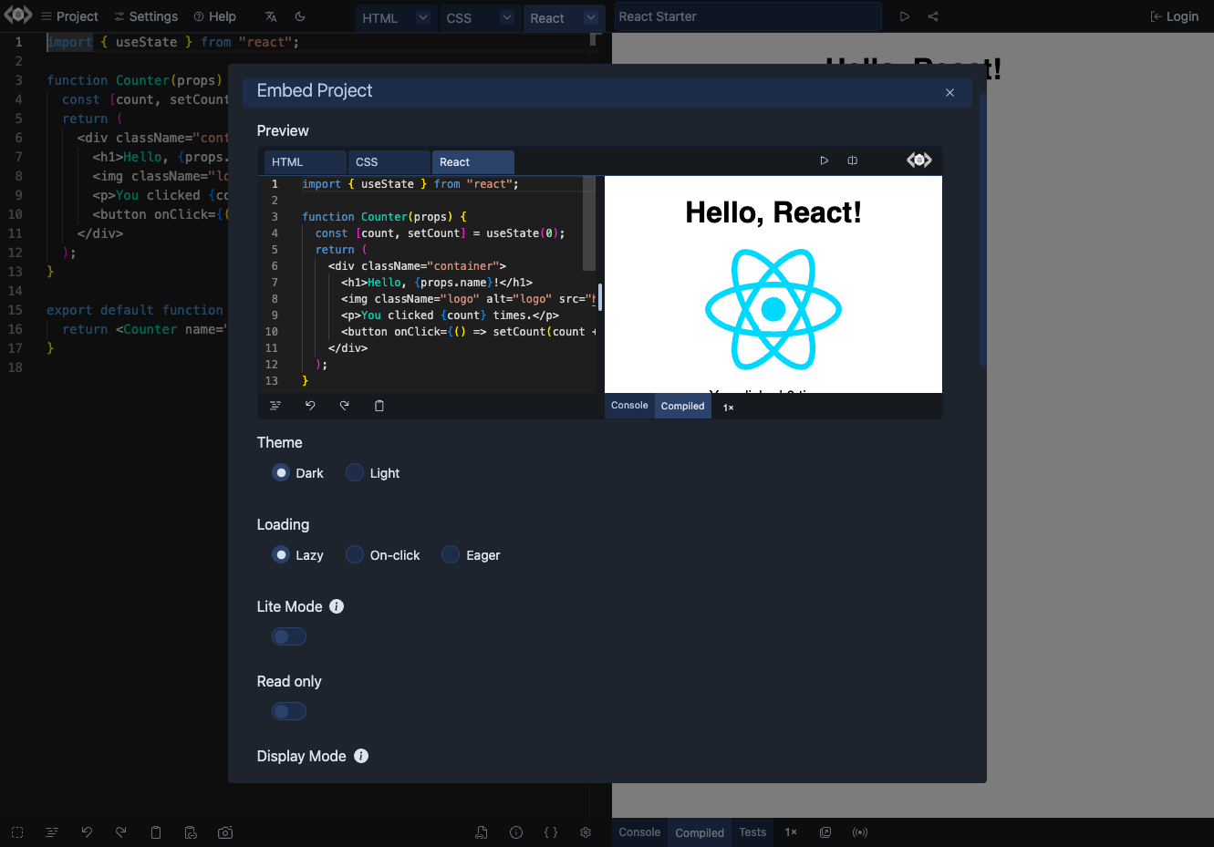Screen dimensions: 1214x847
Task: Enable the Lite Mode switch
Action: click(289, 636)
